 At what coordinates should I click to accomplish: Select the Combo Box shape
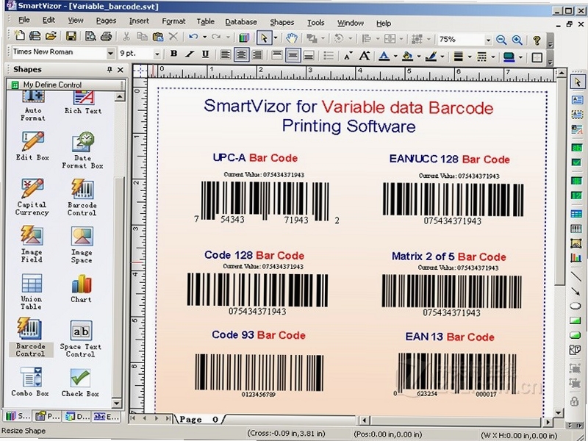coord(30,381)
